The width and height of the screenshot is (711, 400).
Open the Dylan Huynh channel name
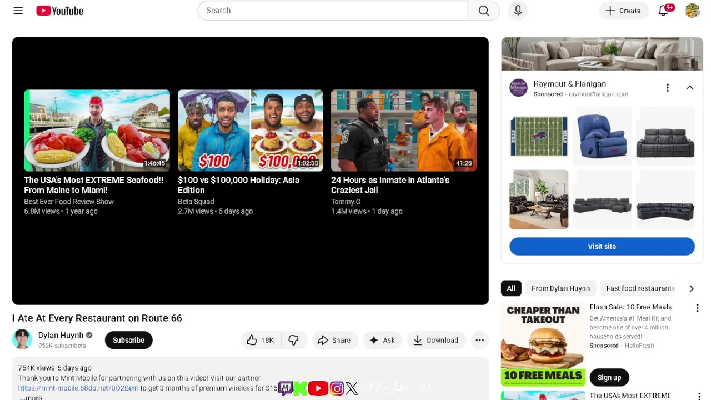[61, 335]
